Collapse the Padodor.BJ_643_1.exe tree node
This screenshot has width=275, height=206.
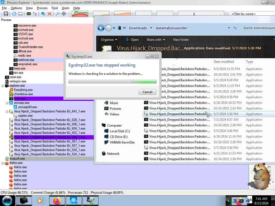coord(7,112)
